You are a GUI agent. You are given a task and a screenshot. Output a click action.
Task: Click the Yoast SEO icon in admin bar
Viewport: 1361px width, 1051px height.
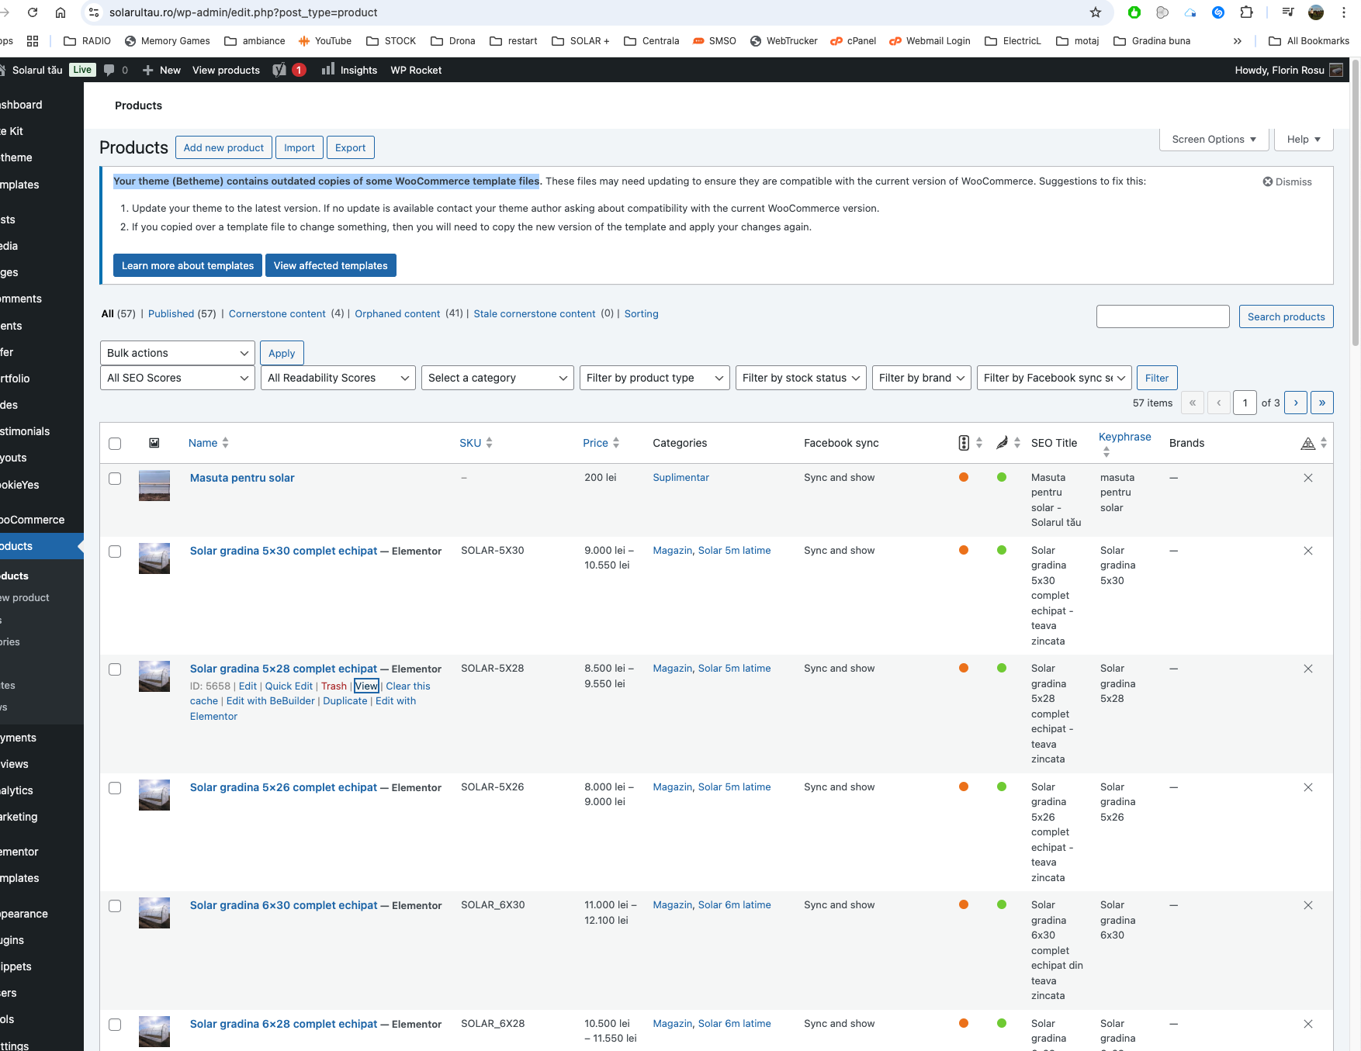click(279, 70)
